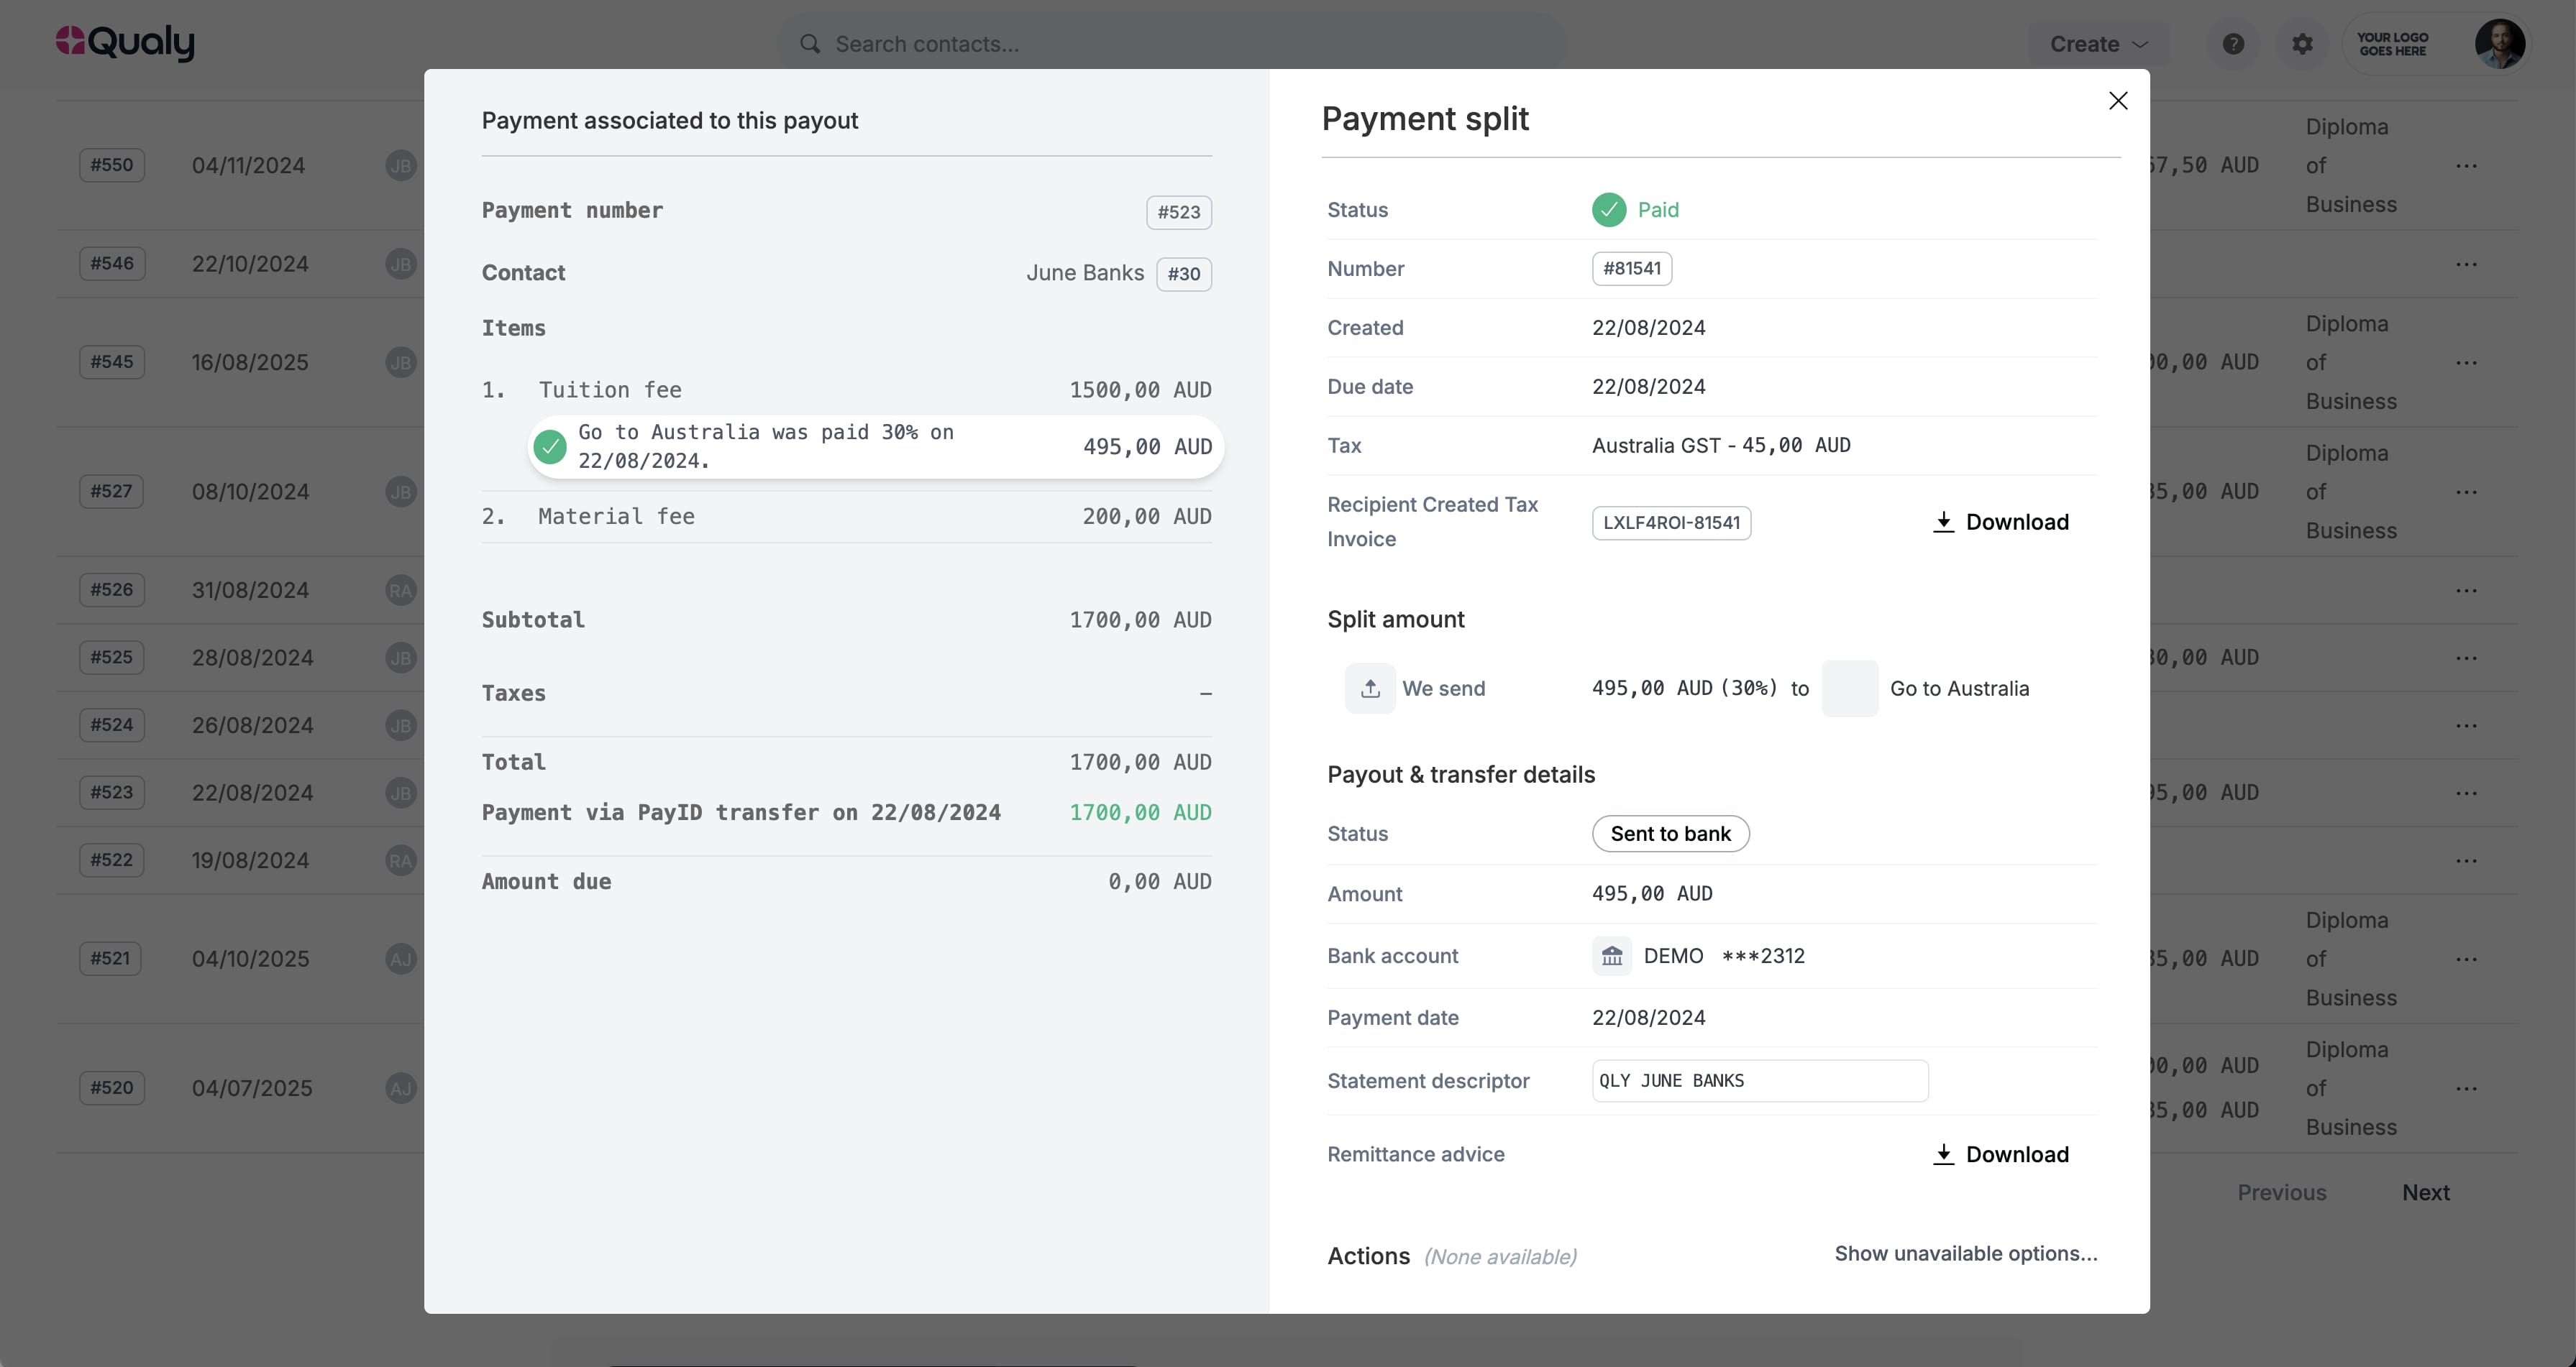Go to Previous page of payments
Image resolution: width=2576 pixels, height=1367 pixels.
(2281, 1192)
